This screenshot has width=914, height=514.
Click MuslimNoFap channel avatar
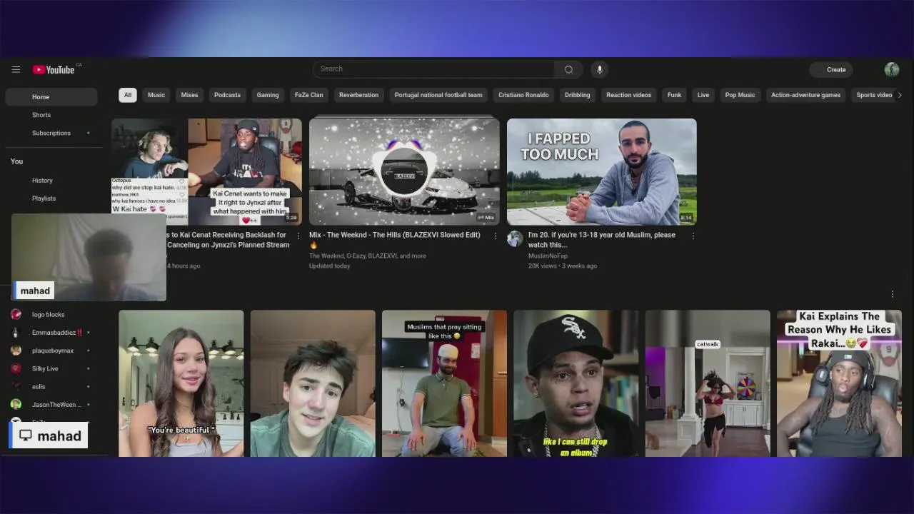[x=515, y=239]
